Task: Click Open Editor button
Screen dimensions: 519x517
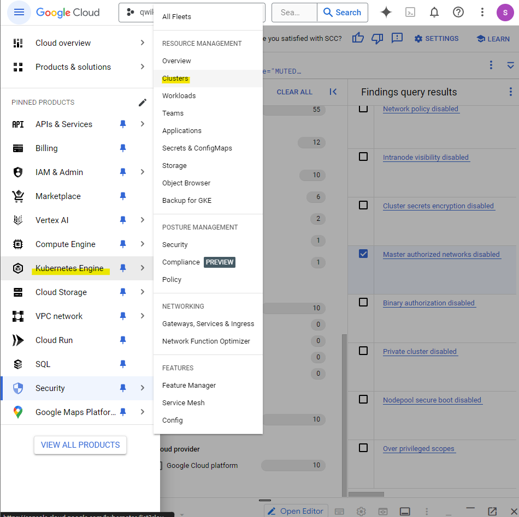Action: coord(296,511)
